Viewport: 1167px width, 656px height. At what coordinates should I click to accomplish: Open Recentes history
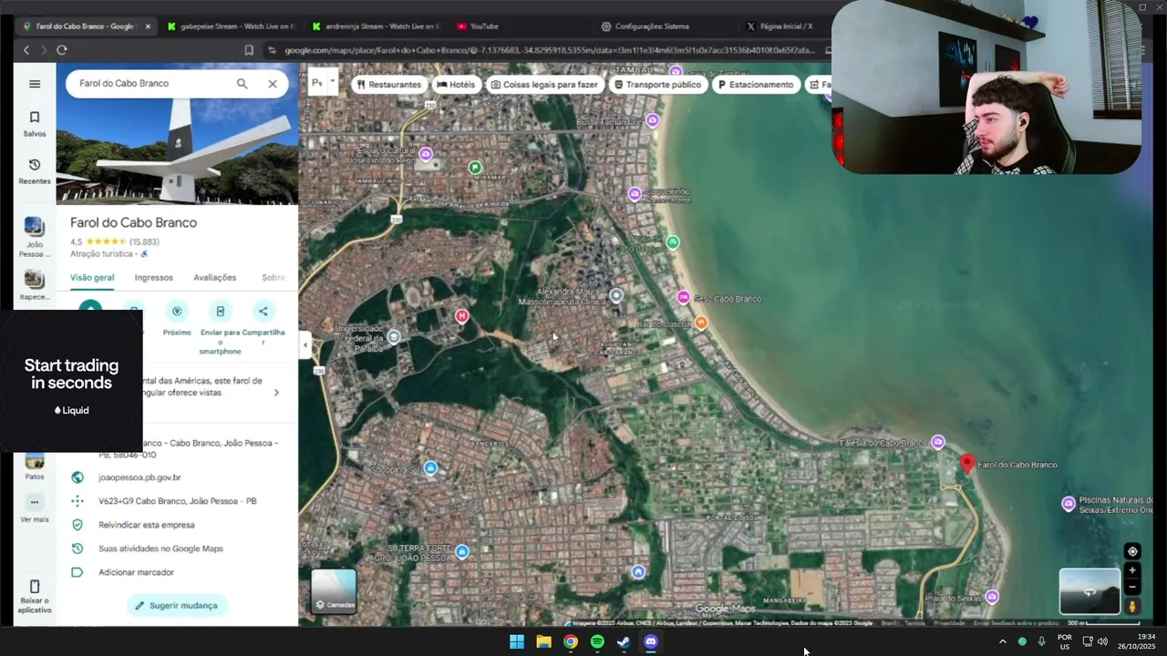click(x=35, y=171)
